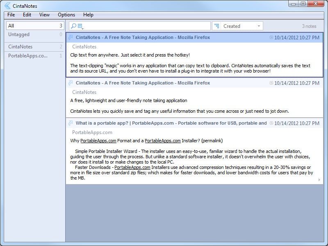
Task: Click the 'Simple Portable Installer Wizard' paragraph
Action: coord(190,157)
